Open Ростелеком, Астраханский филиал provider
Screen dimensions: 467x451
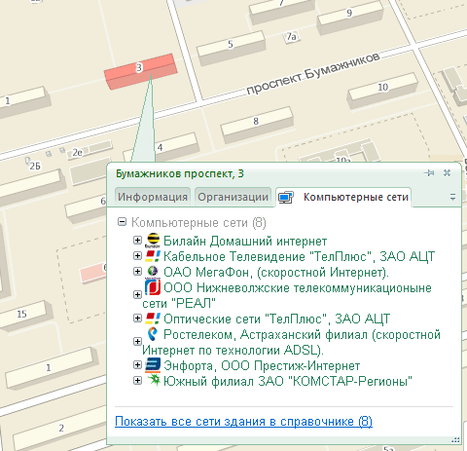(291, 342)
